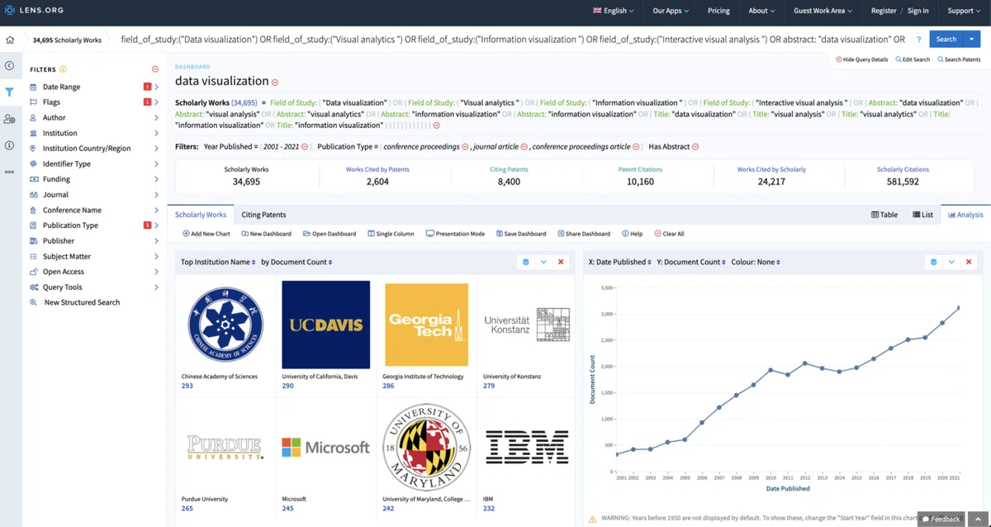Remove the conference proceedings publication type
Screen dimensions: 991x527
(x=466, y=146)
